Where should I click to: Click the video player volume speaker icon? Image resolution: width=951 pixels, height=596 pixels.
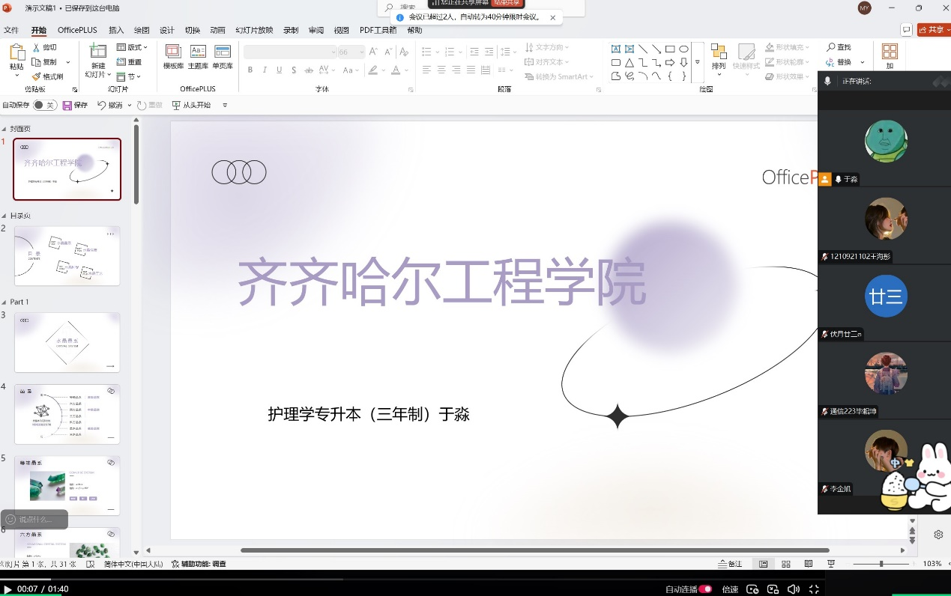point(793,589)
